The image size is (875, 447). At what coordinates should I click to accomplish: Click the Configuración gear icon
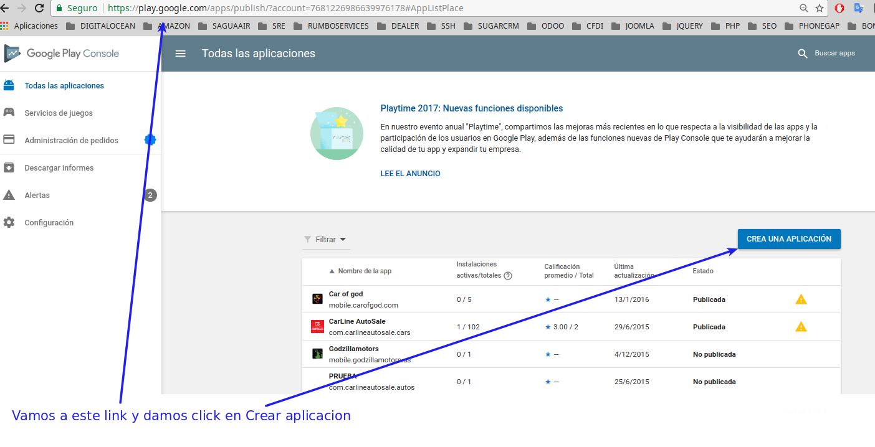click(9, 222)
